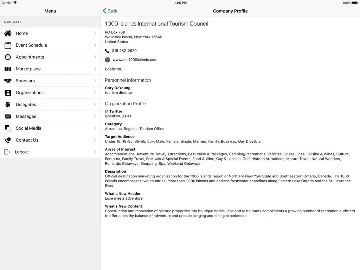Viewport: 360px width, 270px height.
Task: Tap the 'PO Box 709' address line
Action: click(115, 32)
